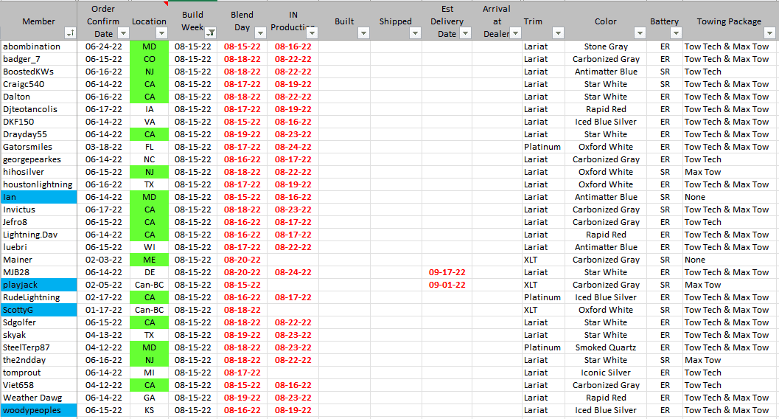Click the active filter icon on Build Week
Viewport: 779px width, 419px height.
click(x=211, y=33)
